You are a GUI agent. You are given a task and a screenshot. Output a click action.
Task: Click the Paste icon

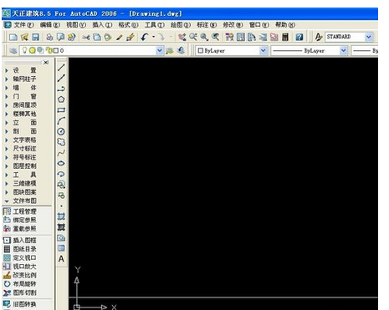108,37
